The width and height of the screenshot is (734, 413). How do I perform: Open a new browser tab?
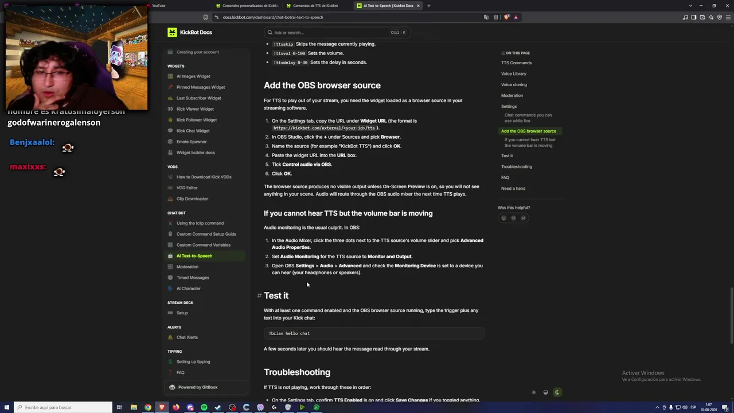click(x=429, y=6)
